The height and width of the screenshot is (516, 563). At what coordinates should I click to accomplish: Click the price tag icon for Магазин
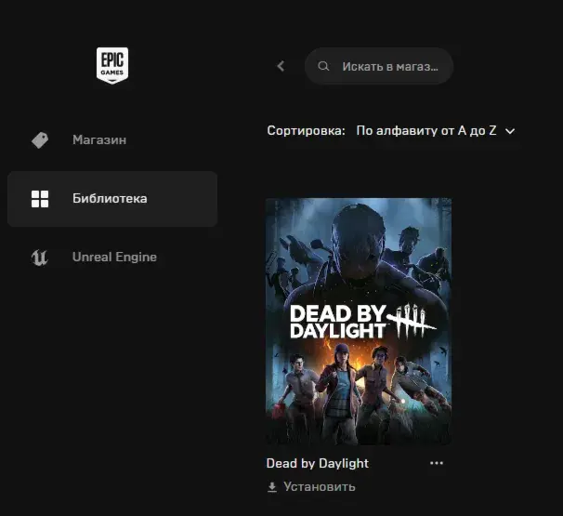tap(40, 140)
